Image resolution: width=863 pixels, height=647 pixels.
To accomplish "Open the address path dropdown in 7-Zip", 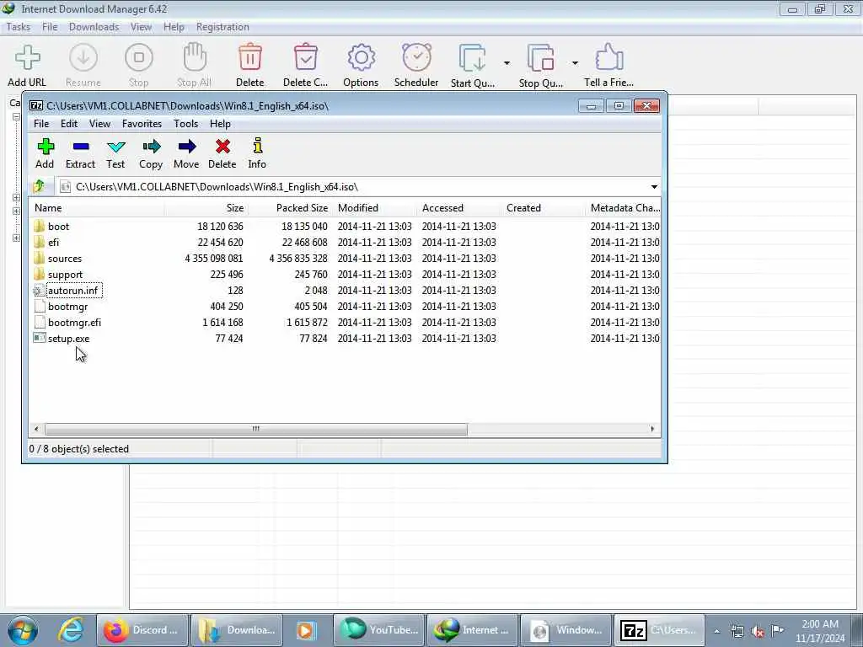I will pyautogui.click(x=654, y=186).
